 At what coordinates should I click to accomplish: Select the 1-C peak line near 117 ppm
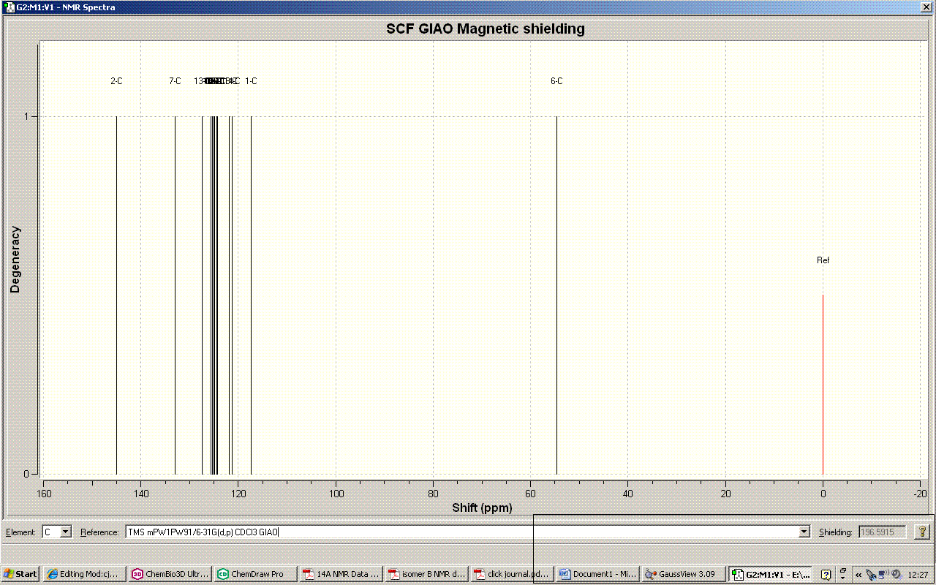pos(251,295)
